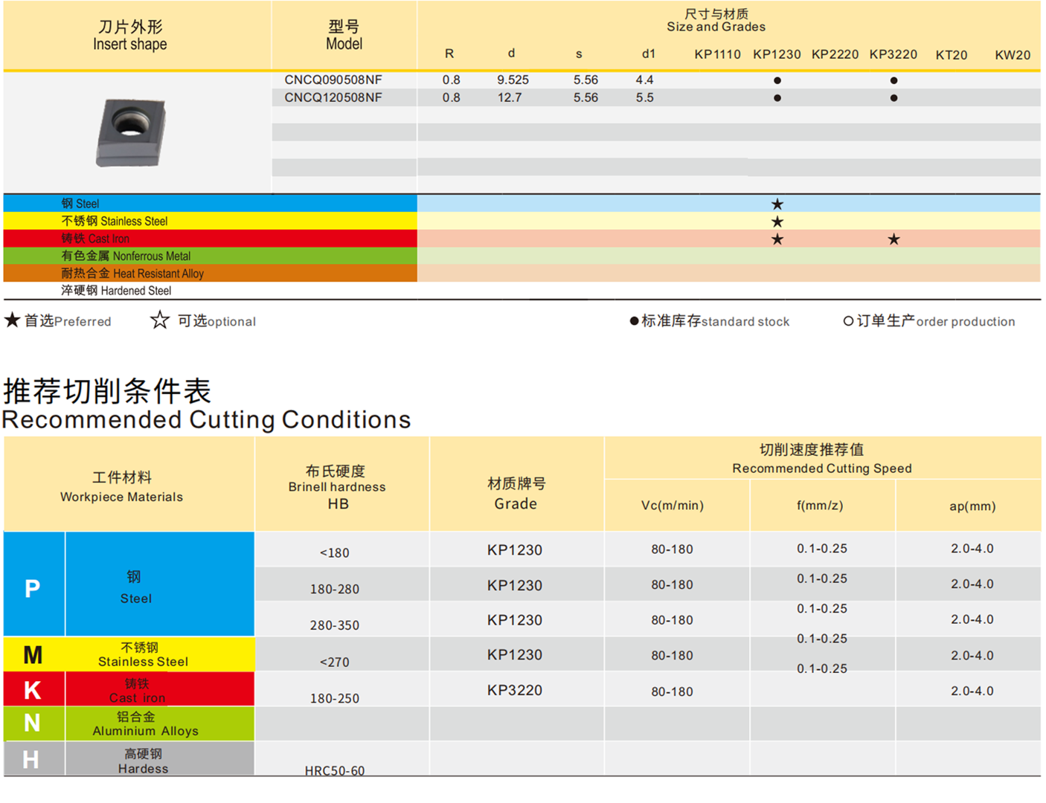Select the CNCQ090508NF model row

333,79
